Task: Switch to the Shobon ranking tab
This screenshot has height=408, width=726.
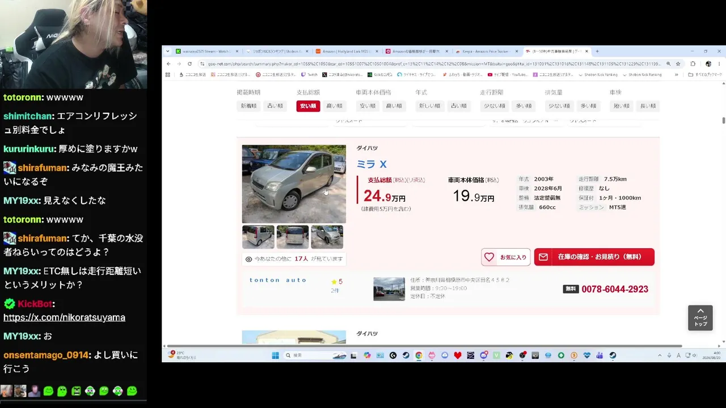Action: (277, 51)
